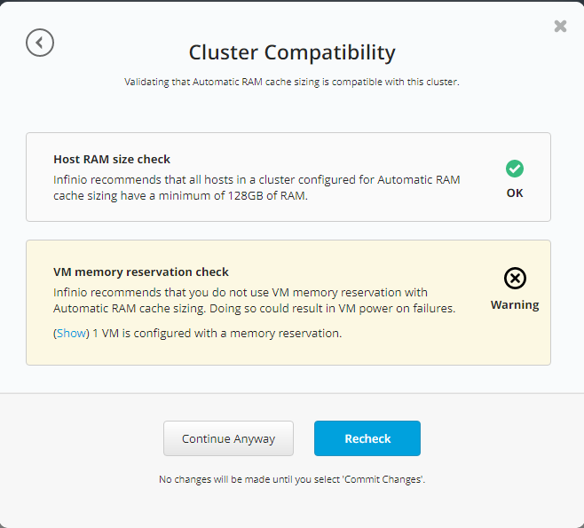Go back using the circled arrow icon
The height and width of the screenshot is (528, 584).
coord(40,43)
